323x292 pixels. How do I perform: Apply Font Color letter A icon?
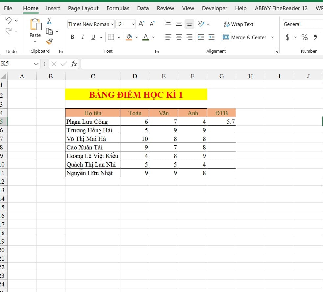point(146,37)
